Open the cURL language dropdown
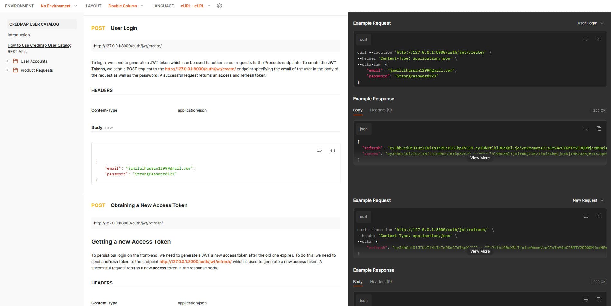This screenshot has height=306, width=611. point(196,6)
